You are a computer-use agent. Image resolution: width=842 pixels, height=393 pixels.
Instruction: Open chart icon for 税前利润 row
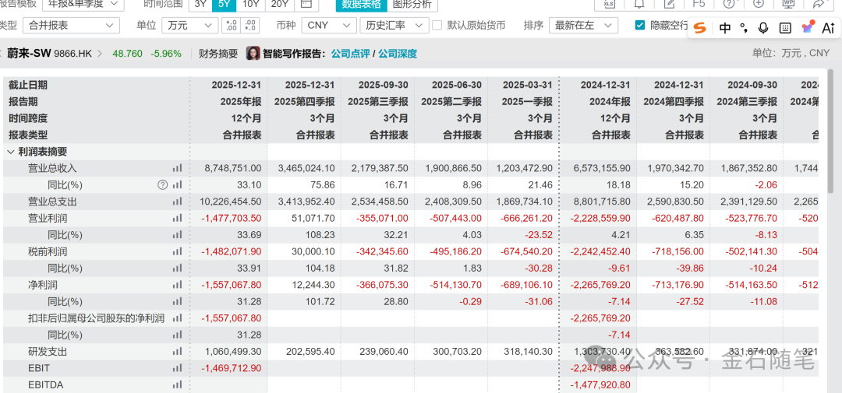tap(177, 251)
